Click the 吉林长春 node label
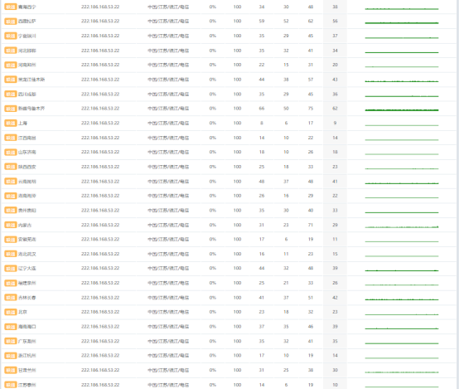Viewport: 459px width, 389px height. 27,298
